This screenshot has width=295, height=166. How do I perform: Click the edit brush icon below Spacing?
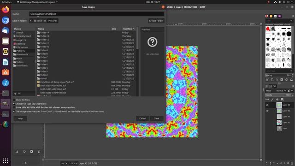267,80
